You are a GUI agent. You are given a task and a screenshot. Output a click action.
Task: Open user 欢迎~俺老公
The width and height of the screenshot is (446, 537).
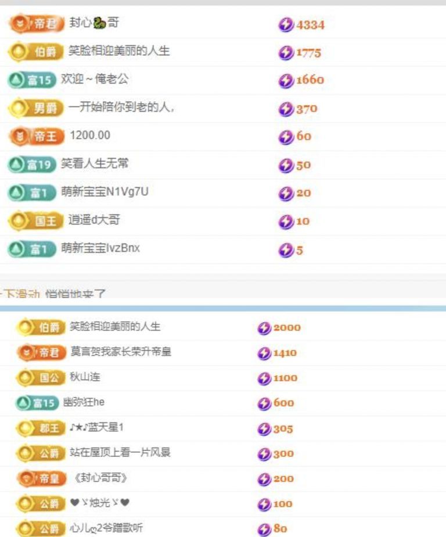95,79
